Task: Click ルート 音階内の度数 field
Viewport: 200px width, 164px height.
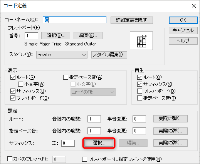Action: click(x=94, y=119)
